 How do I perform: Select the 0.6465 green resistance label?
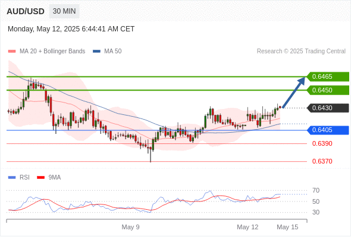[328, 76]
